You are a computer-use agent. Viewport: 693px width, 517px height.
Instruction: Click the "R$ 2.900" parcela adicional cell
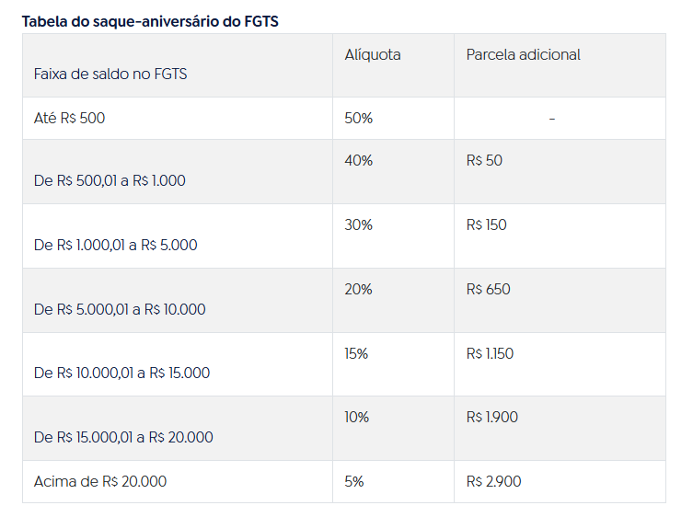pyautogui.click(x=493, y=481)
